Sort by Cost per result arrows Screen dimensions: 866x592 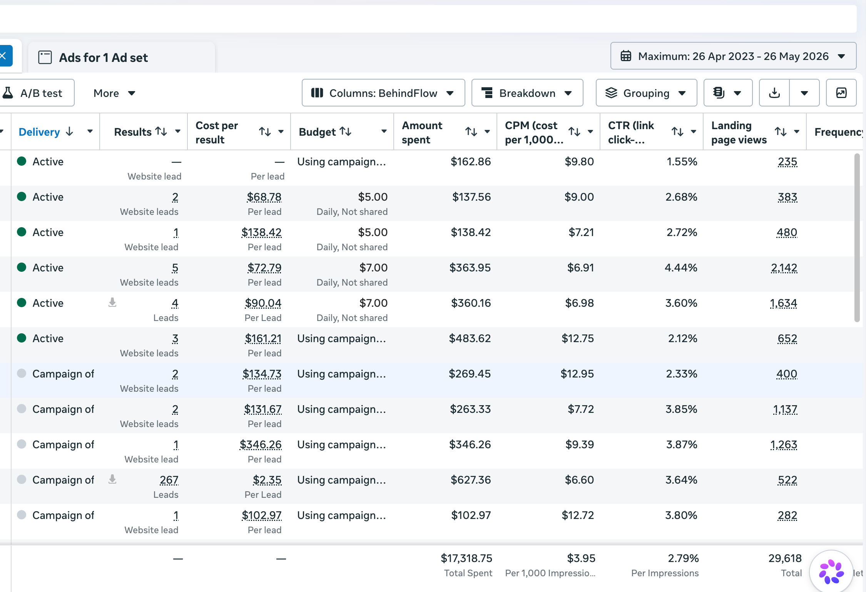pos(265,132)
